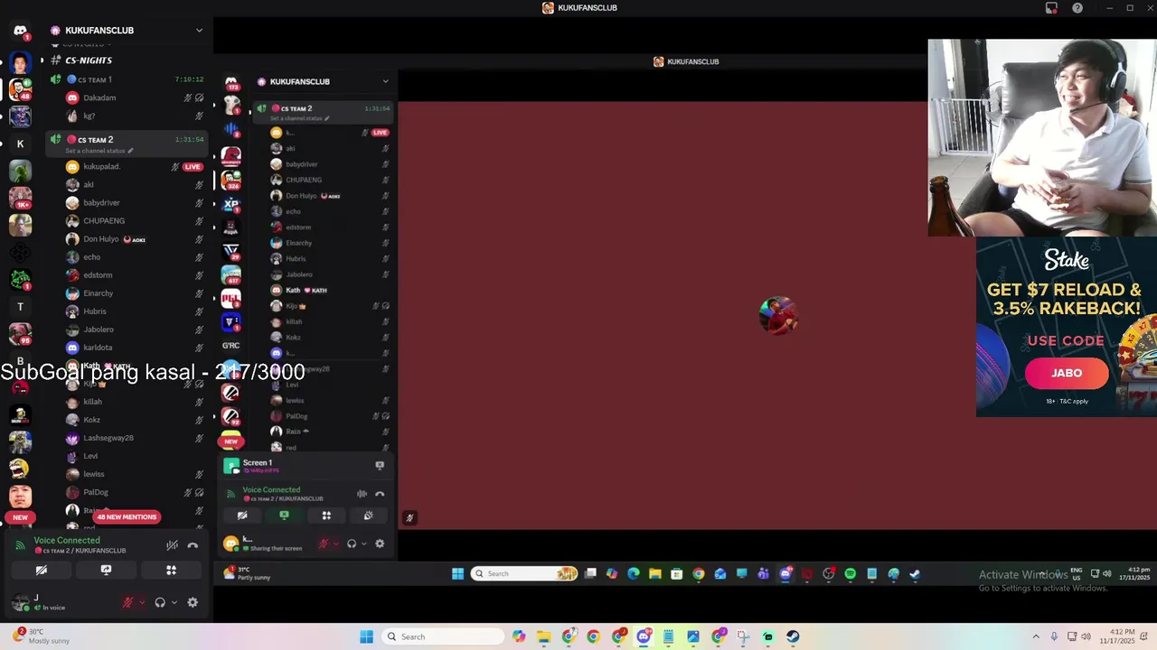
Task: Open Help icon in Discord title bar
Action: tap(1077, 8)
